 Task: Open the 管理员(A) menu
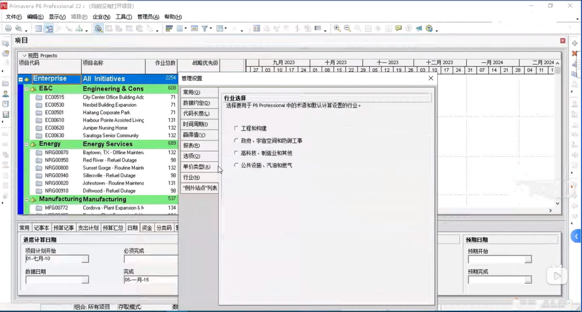148,16
